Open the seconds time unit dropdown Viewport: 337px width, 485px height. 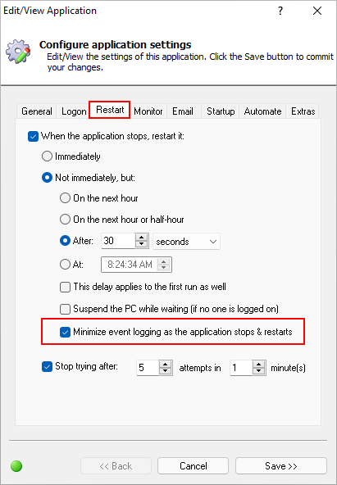pos(186,241)
